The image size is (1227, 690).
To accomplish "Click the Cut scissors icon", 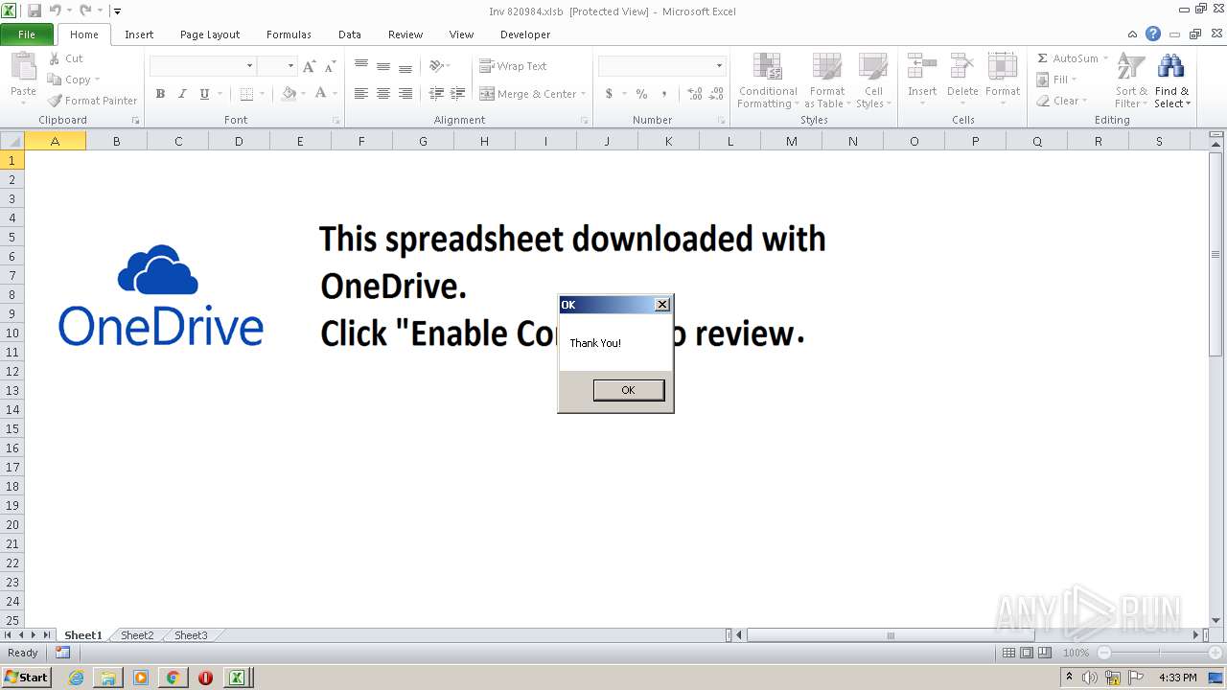I will 55,58.
